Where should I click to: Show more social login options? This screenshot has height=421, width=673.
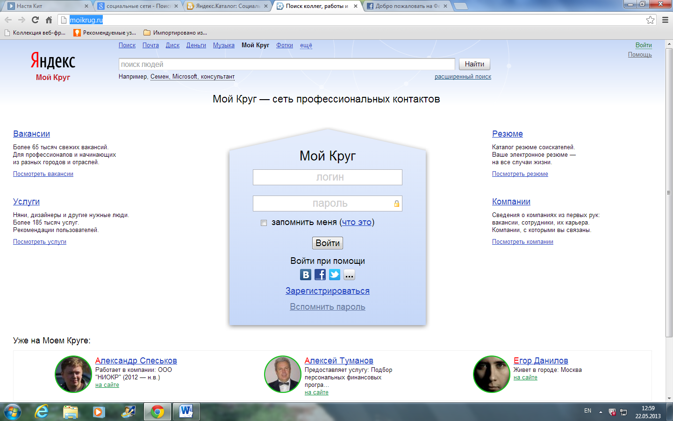coord(349,275)
